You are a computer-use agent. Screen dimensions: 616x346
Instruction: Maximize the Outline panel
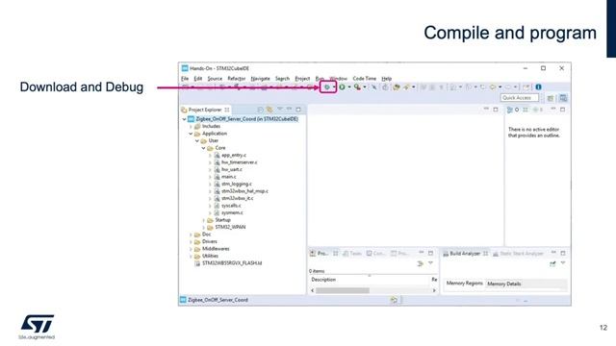coord(562,110)
